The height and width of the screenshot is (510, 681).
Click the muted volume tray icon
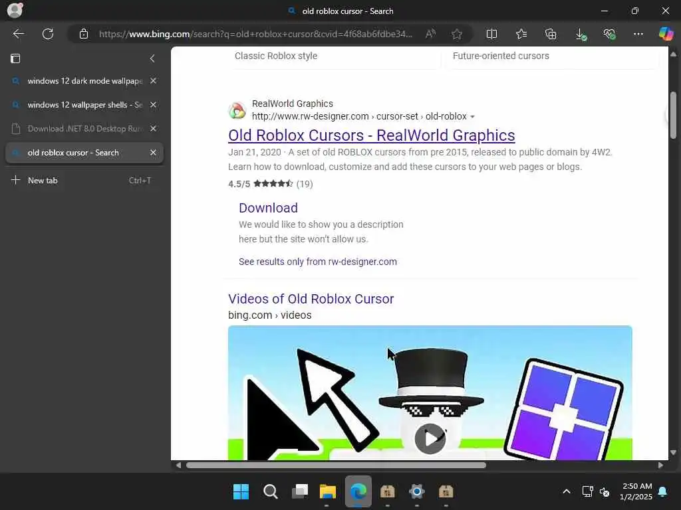coord(604,492)
